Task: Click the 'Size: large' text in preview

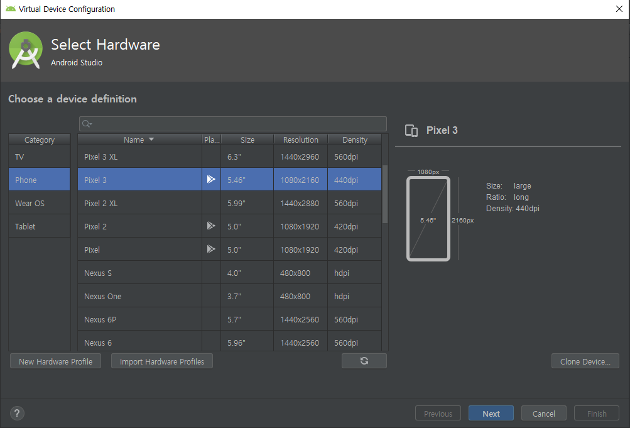Action: 509,185
